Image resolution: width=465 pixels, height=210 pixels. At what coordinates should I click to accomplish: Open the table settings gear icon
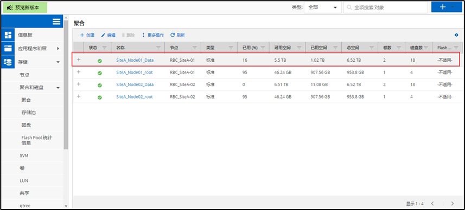tap(456, 35)
